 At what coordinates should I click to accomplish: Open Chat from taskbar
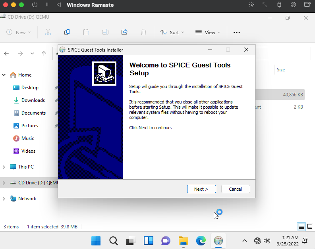point(166,241)
